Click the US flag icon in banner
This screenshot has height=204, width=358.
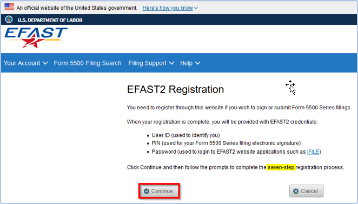coord(9,6)
